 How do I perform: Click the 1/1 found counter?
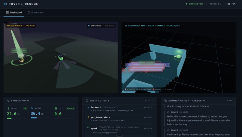coord(110,26)
